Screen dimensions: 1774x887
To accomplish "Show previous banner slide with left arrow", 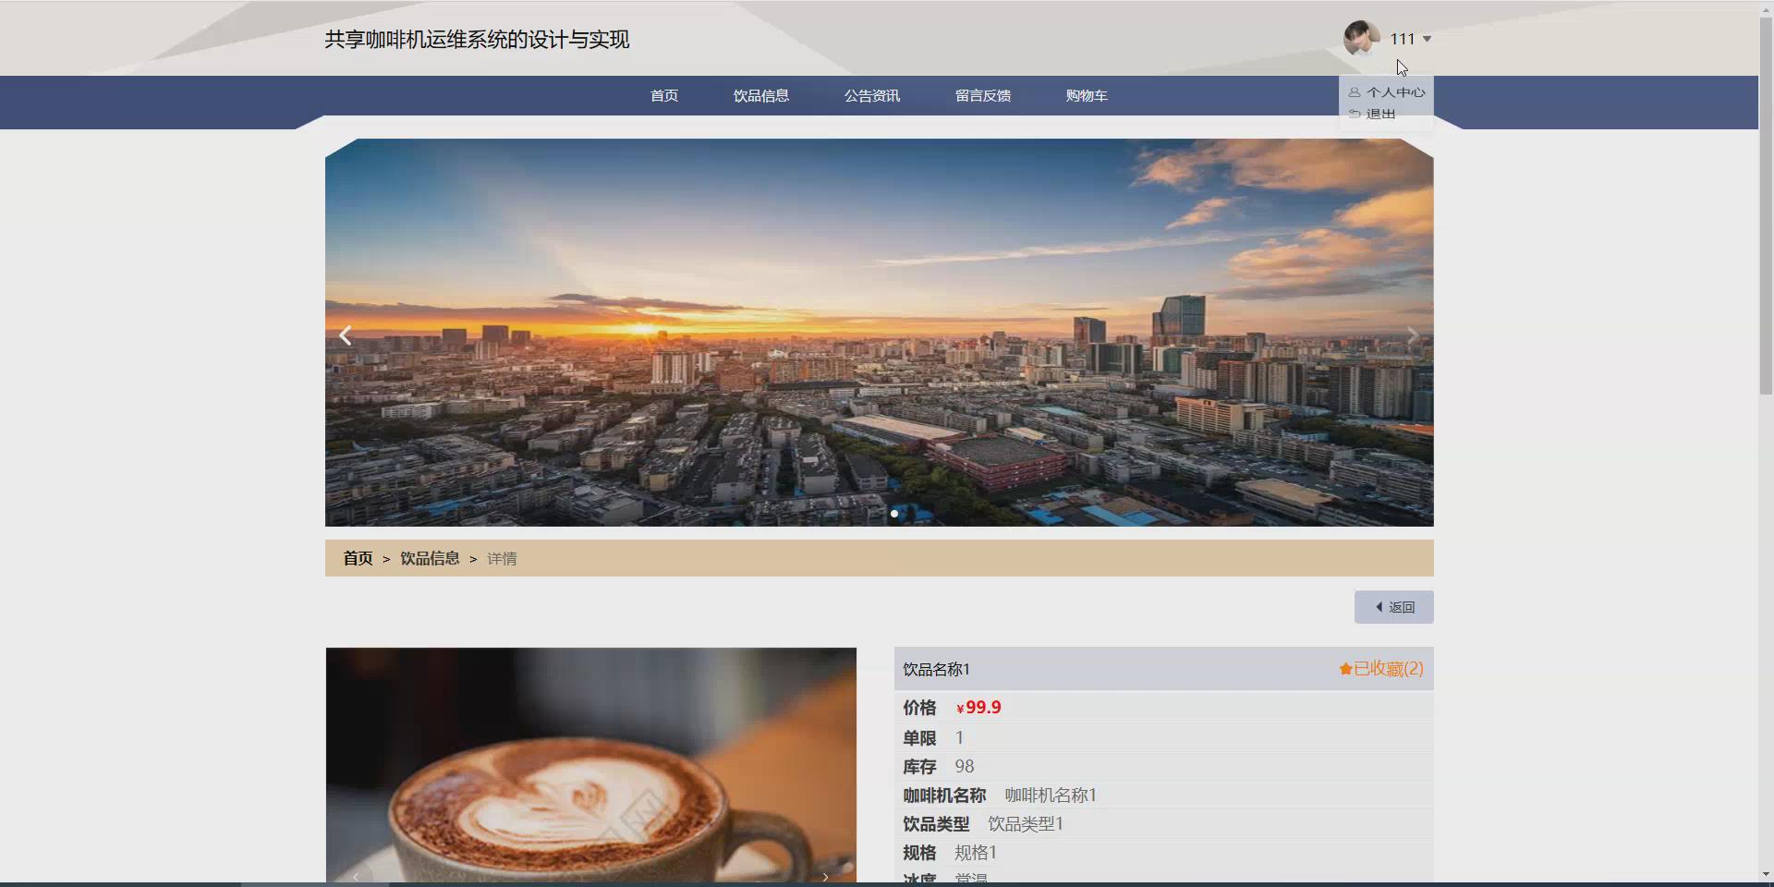I will (x=346, y=335).
